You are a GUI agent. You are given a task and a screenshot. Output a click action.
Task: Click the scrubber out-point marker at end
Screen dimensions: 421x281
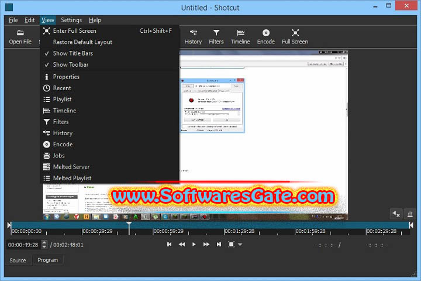[411, 225]
